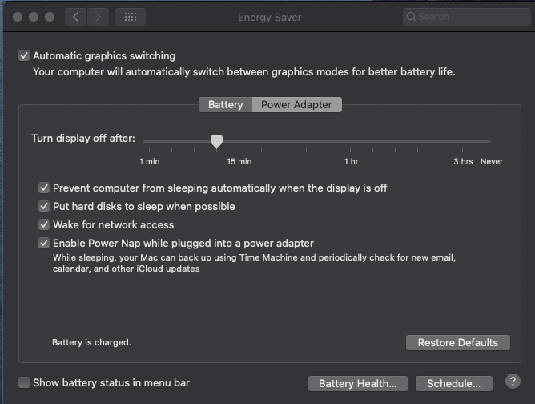
Task: Uncheck Wake for network access
Action: tap(44, 224)
